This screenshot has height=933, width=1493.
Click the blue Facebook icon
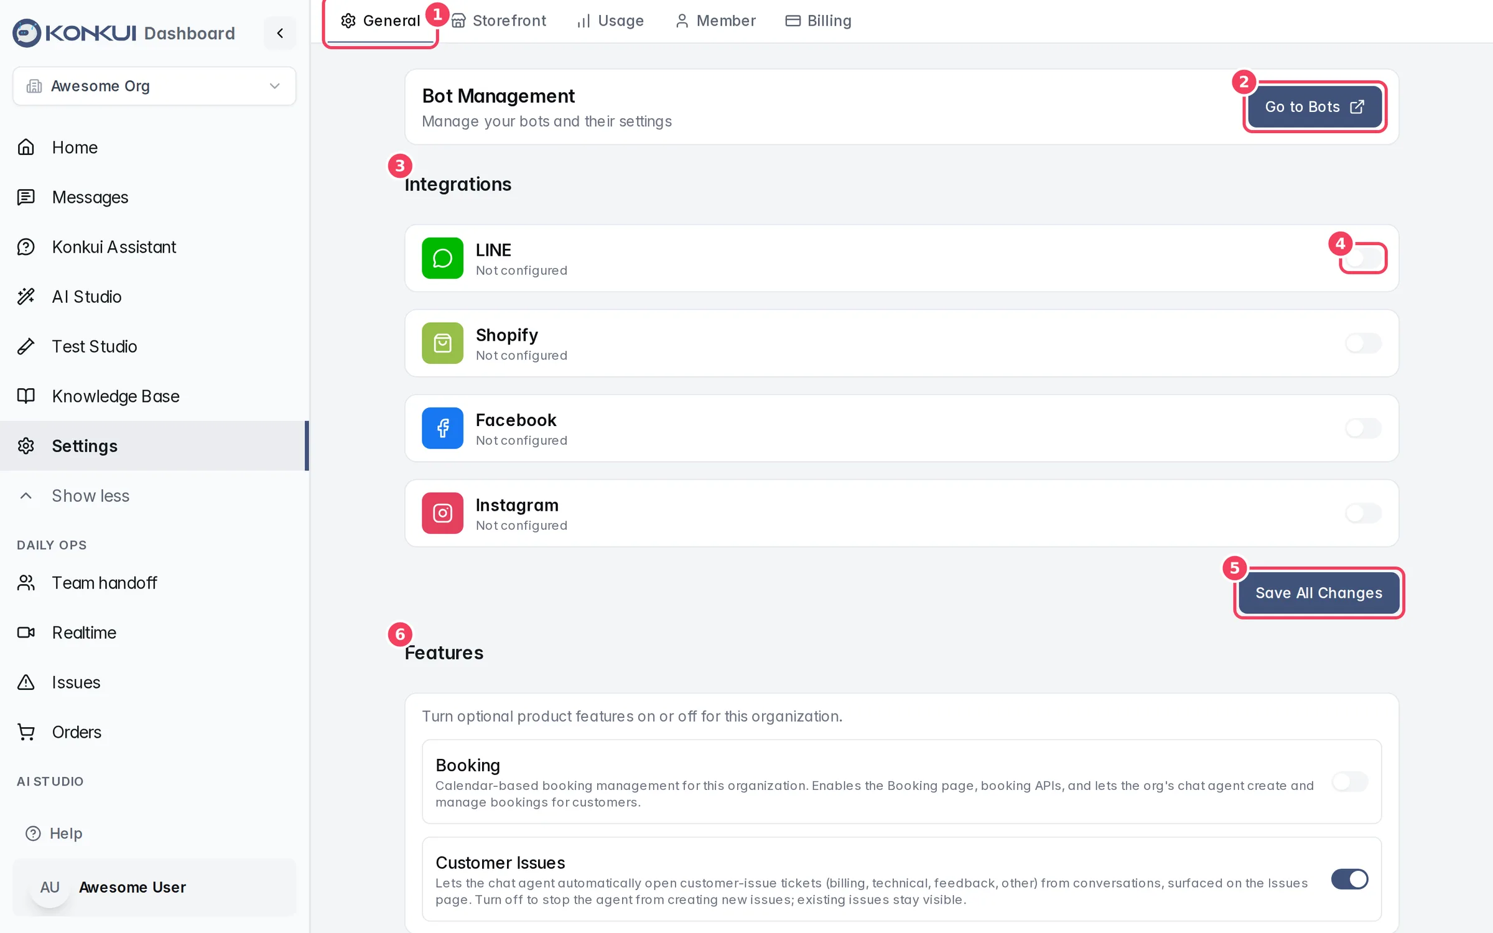pyautogui.click(x=442, y=428)
